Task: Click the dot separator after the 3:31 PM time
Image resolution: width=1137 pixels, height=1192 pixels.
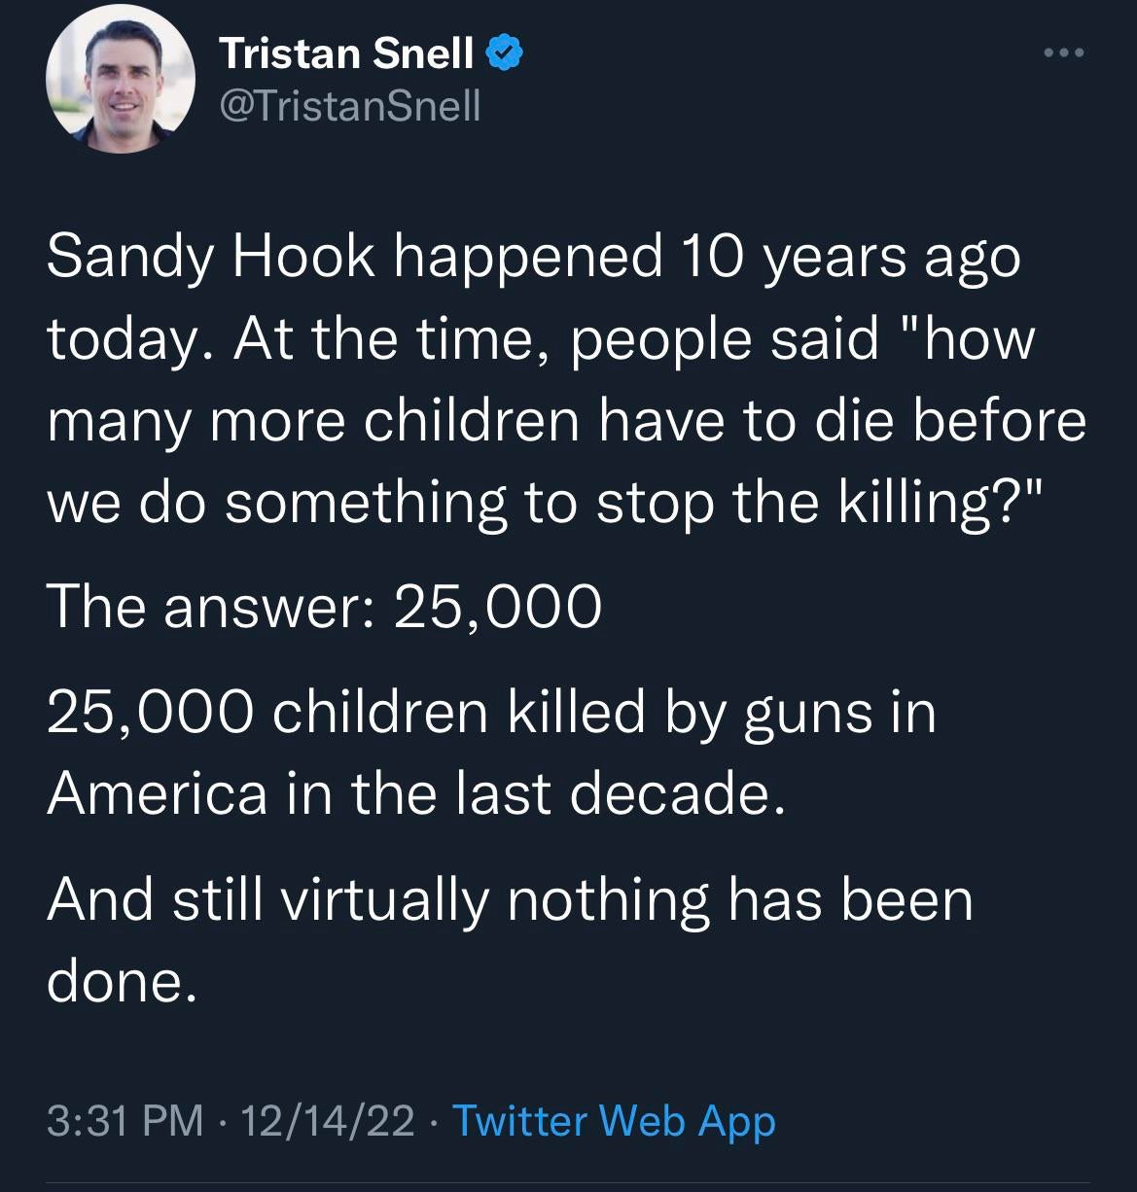Action: click(x=223, y=1121)
